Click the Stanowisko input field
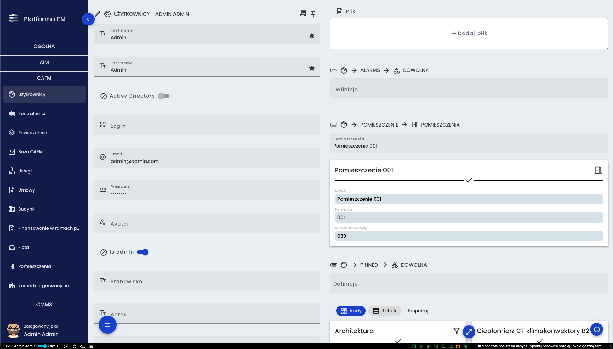Viewport: 613px width, 349px height. (x=206, y=281)
